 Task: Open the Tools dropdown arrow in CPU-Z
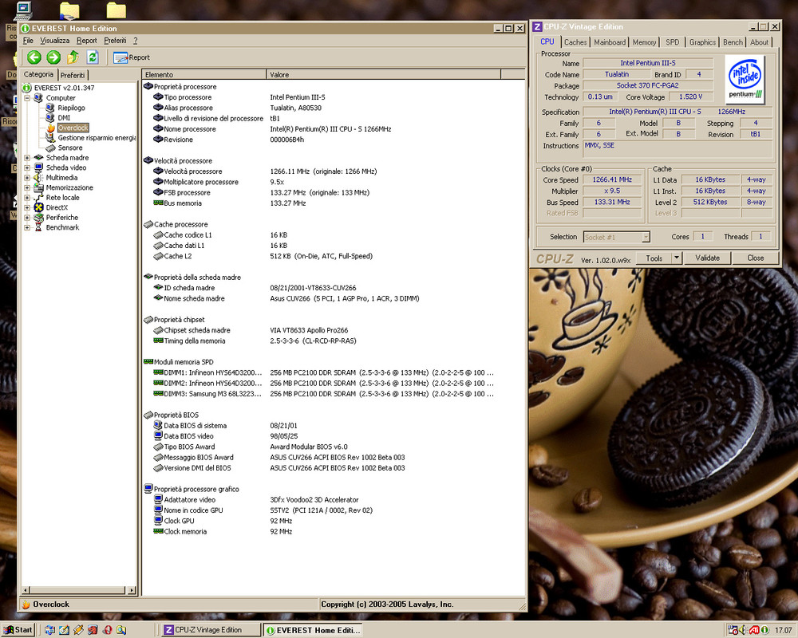point(677,258)
